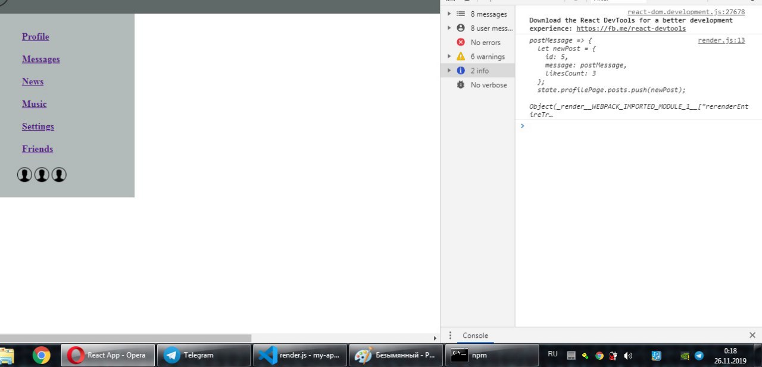Select the bug icon for No verbose
762x367 pixels.
[x=461, y=85]
